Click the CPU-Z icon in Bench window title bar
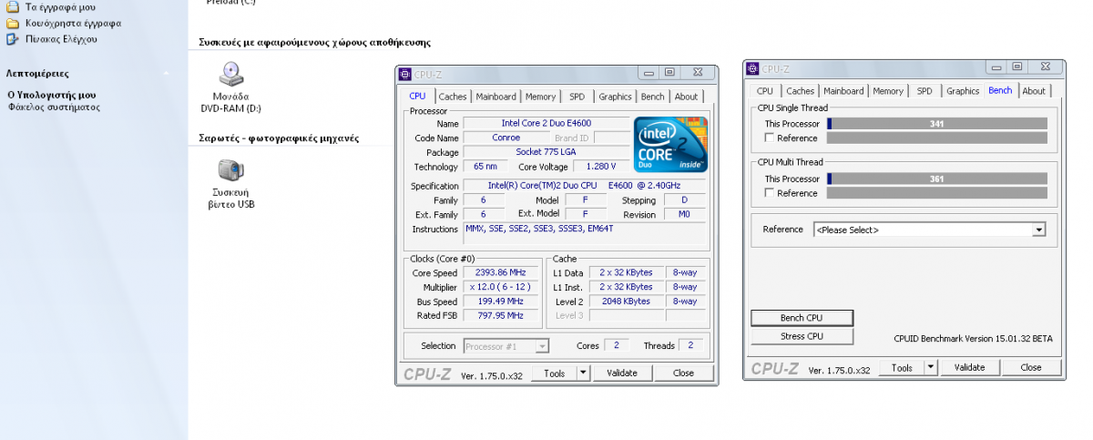Image resolution: width=1093 pixels, height=440 pixels. point(752,68)
